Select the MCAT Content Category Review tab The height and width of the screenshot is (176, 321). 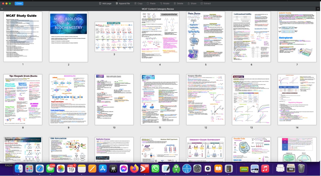point(158,9)
